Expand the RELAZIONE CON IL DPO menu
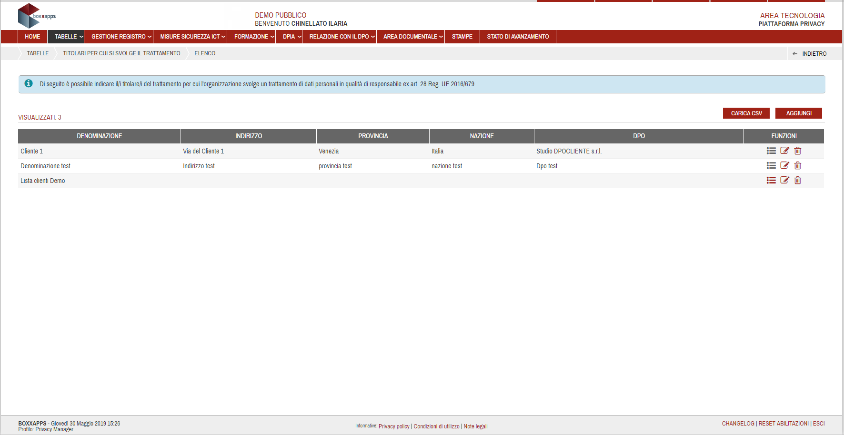Viewport: 844px width, 436px height. pyautogui.click(x=339, y=37)
